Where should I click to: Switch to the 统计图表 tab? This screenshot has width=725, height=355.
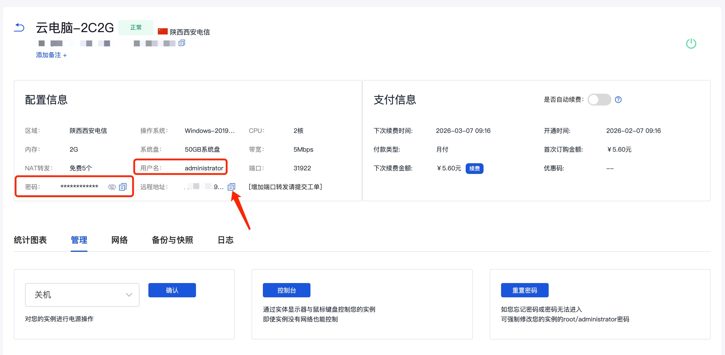pos(30,240)
